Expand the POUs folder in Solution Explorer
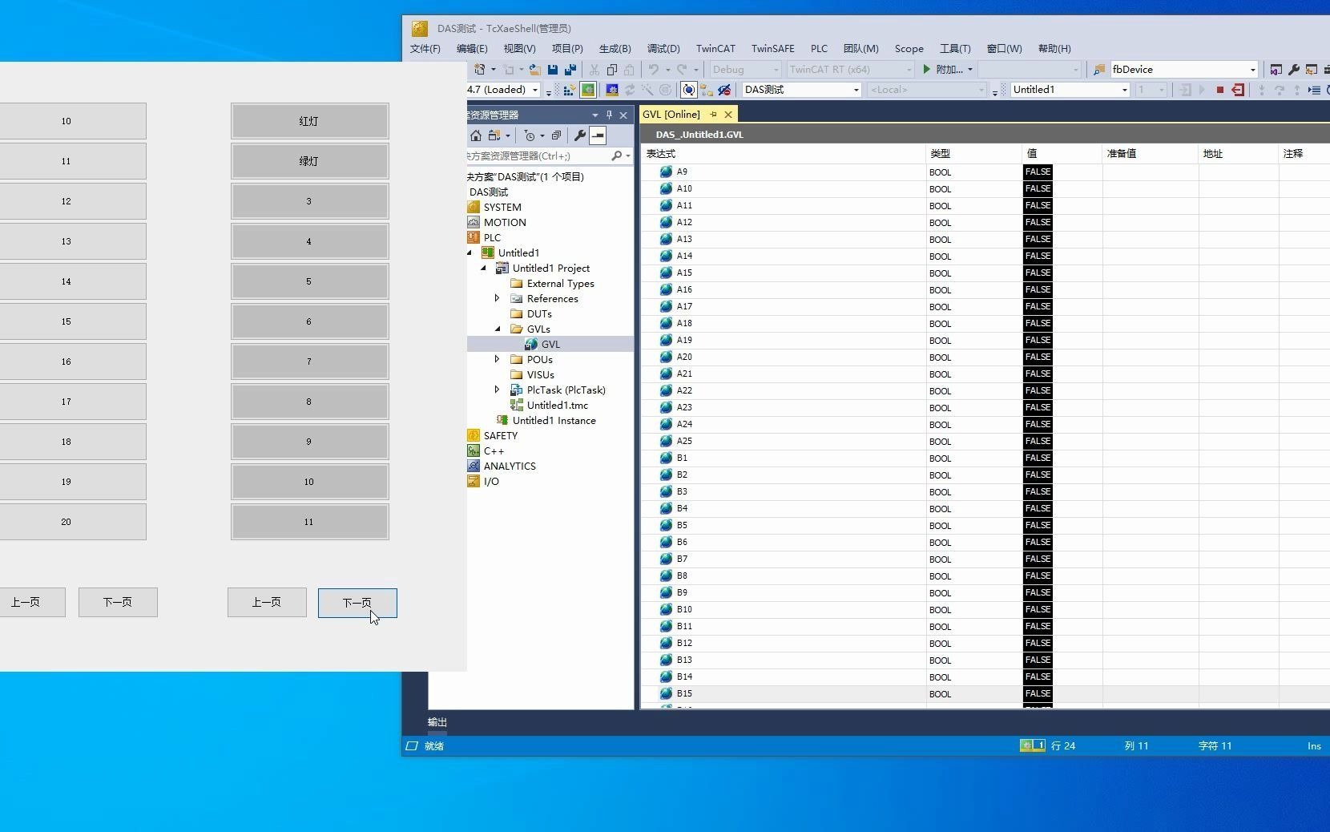The width and height of the screenshot is (1330, 832). click(x=498, y=359)
